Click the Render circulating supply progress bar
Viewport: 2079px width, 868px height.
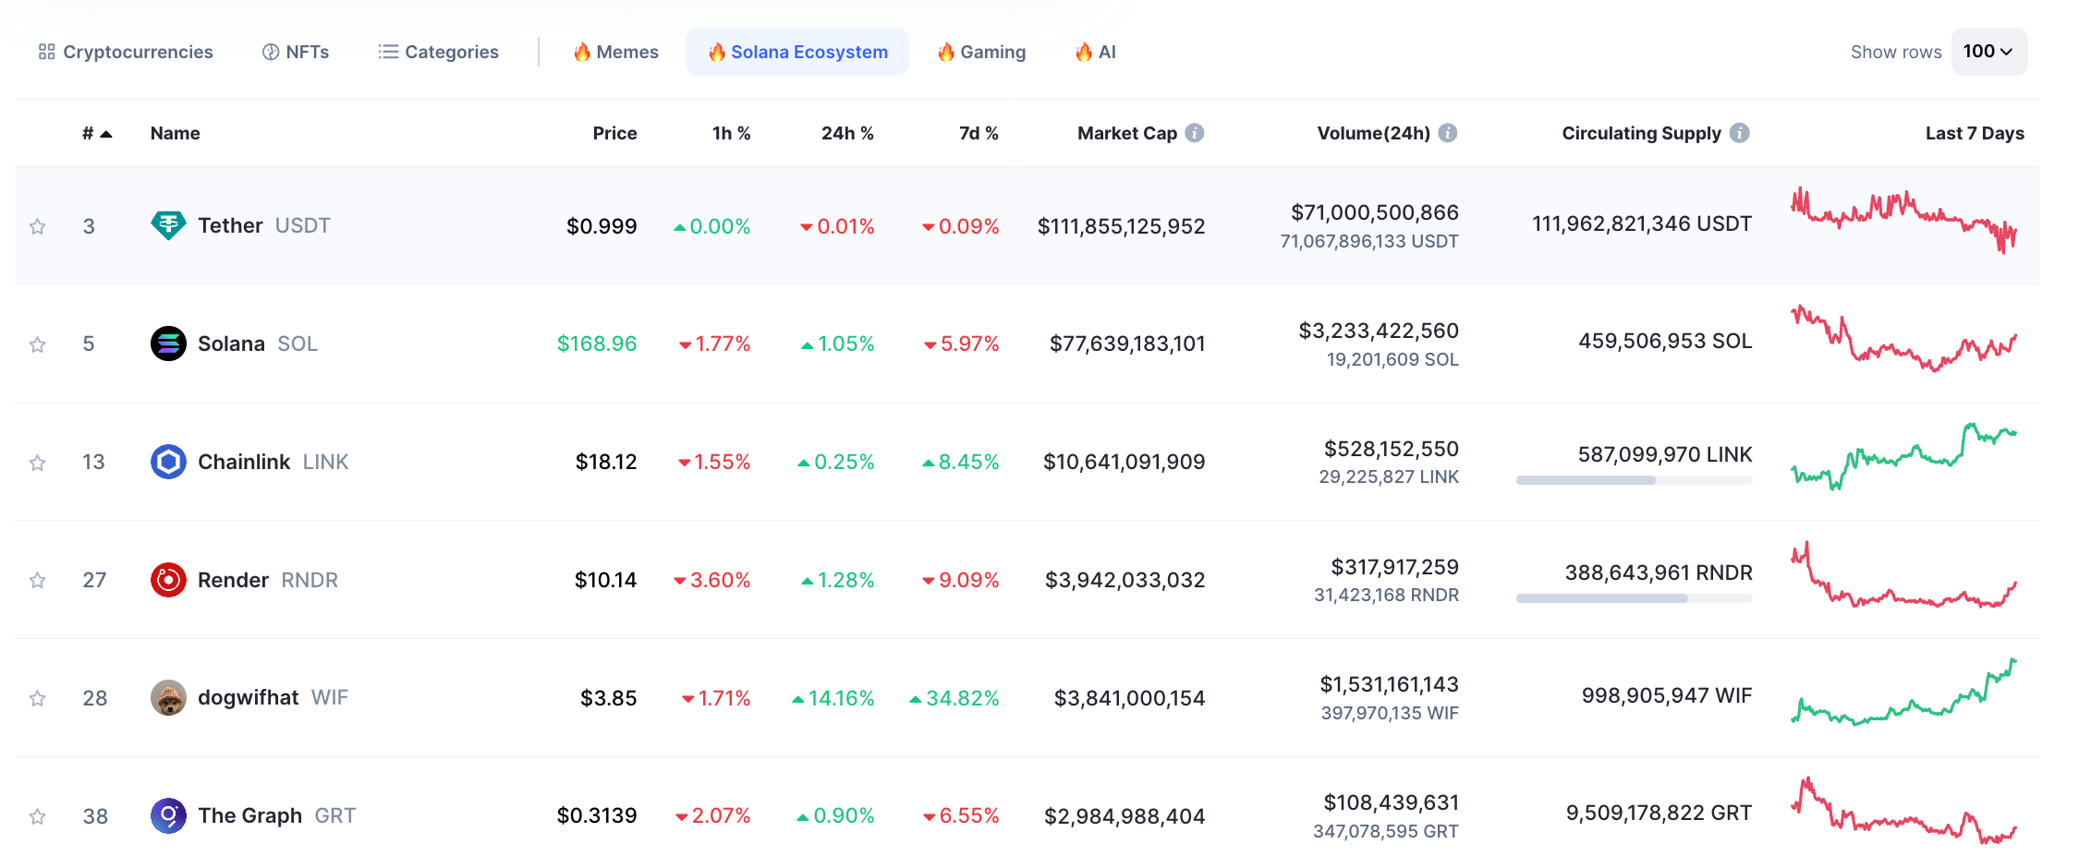[1634, 598]
